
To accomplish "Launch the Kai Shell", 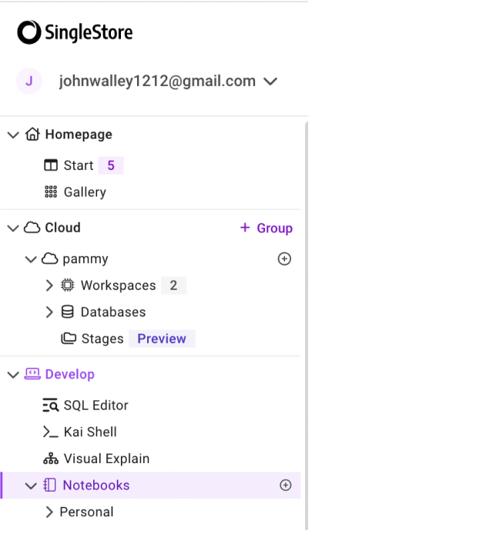I will tap(90, 432).
